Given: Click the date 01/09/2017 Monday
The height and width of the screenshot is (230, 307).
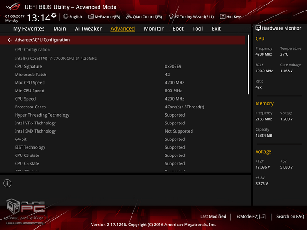Looking at the screenshot, I should pos(15,18).
